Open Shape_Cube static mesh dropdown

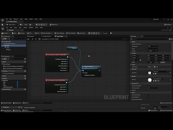click(x=160, y=71)
